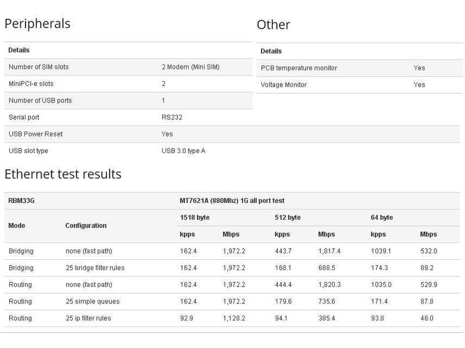Select the MiniPCI-e slots label
This screenshot has width=465, height=348.
click(x=31, y=84)
